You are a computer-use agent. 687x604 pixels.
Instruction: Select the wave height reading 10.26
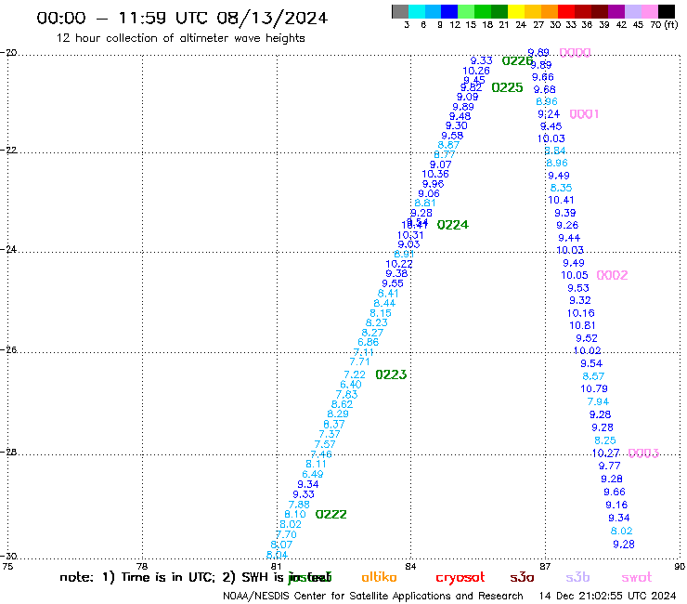(x=476, y=71)
